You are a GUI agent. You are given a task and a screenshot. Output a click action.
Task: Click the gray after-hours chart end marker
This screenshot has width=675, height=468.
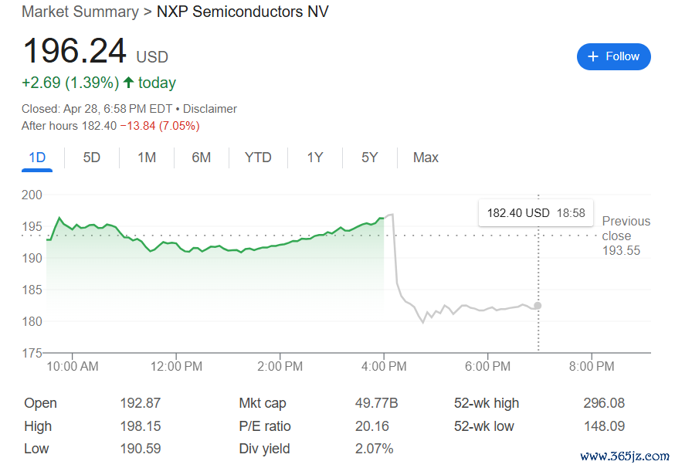(538, 306)
